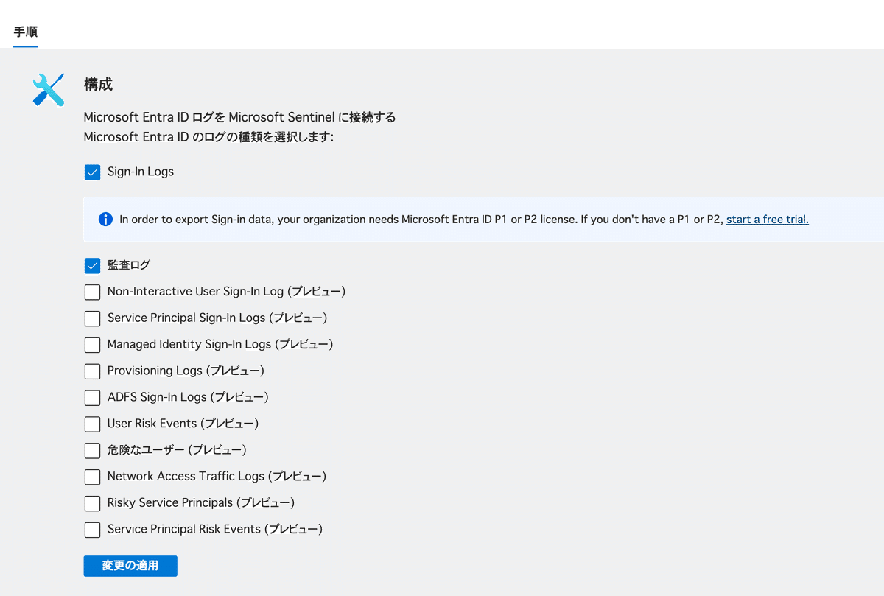The height and width of the screenshot is (596, 884).
Task: Enable User Risk Events checkbox
Action: coord(92,424)
